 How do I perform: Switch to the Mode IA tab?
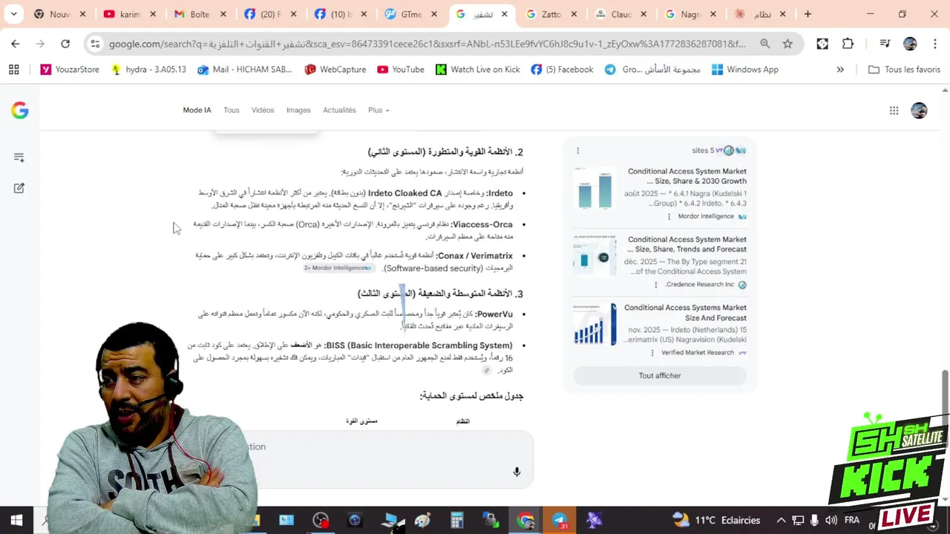pyautogui.click(x=197, y=110)
